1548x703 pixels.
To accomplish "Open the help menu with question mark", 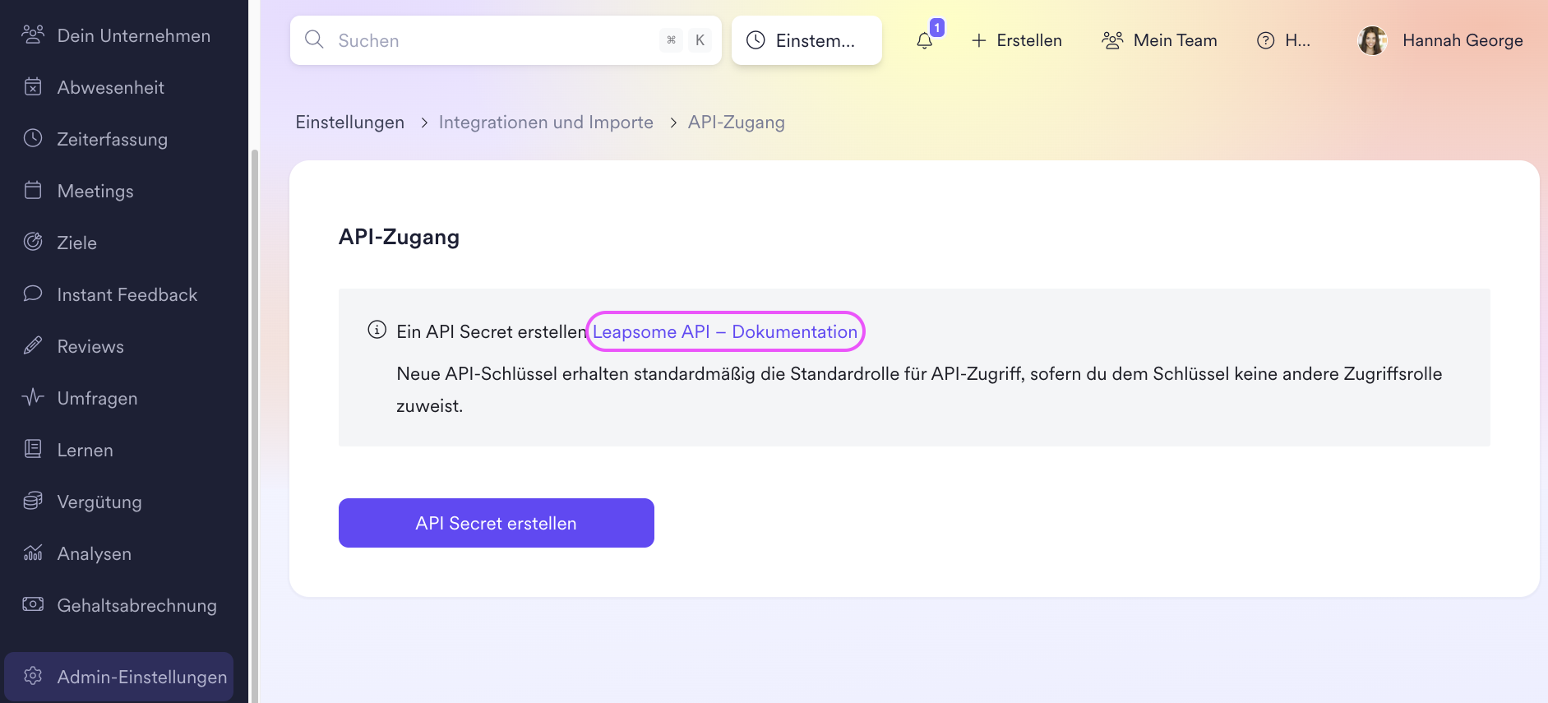I will pos(1283,40).
